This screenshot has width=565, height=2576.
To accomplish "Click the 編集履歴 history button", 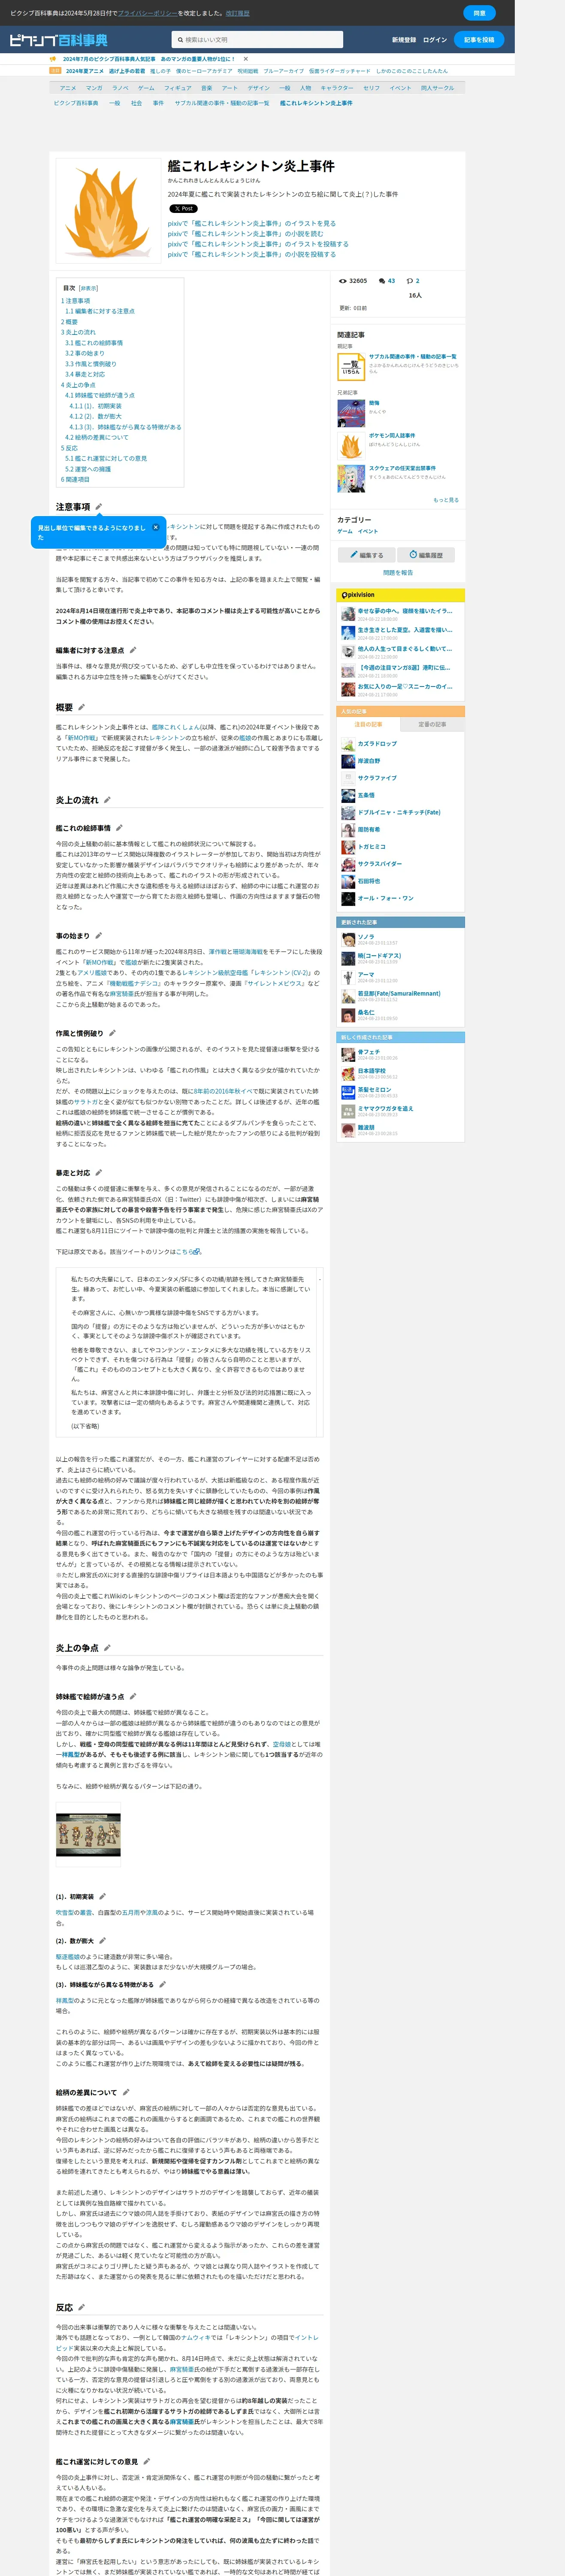I will pos(426,555).
